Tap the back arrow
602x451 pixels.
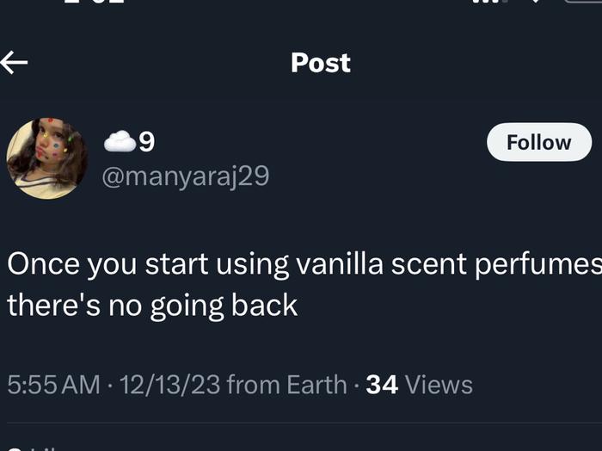[15, 62]
